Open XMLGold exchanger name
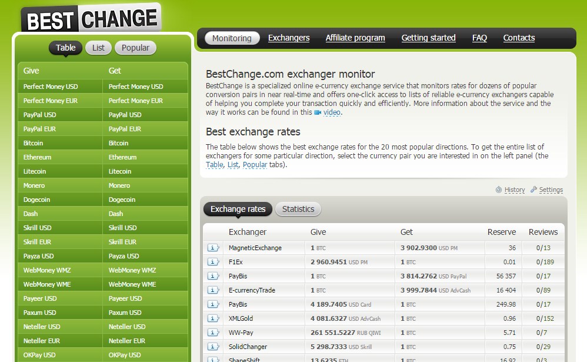Image resolution: width=587 pixels, height=362 pixels. click(x=241, y=318)
